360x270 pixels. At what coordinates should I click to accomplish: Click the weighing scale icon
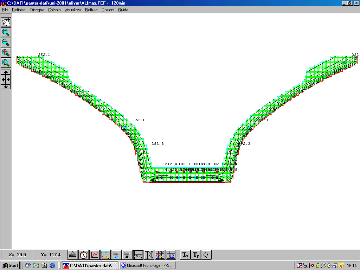click(x=73, y=255)
